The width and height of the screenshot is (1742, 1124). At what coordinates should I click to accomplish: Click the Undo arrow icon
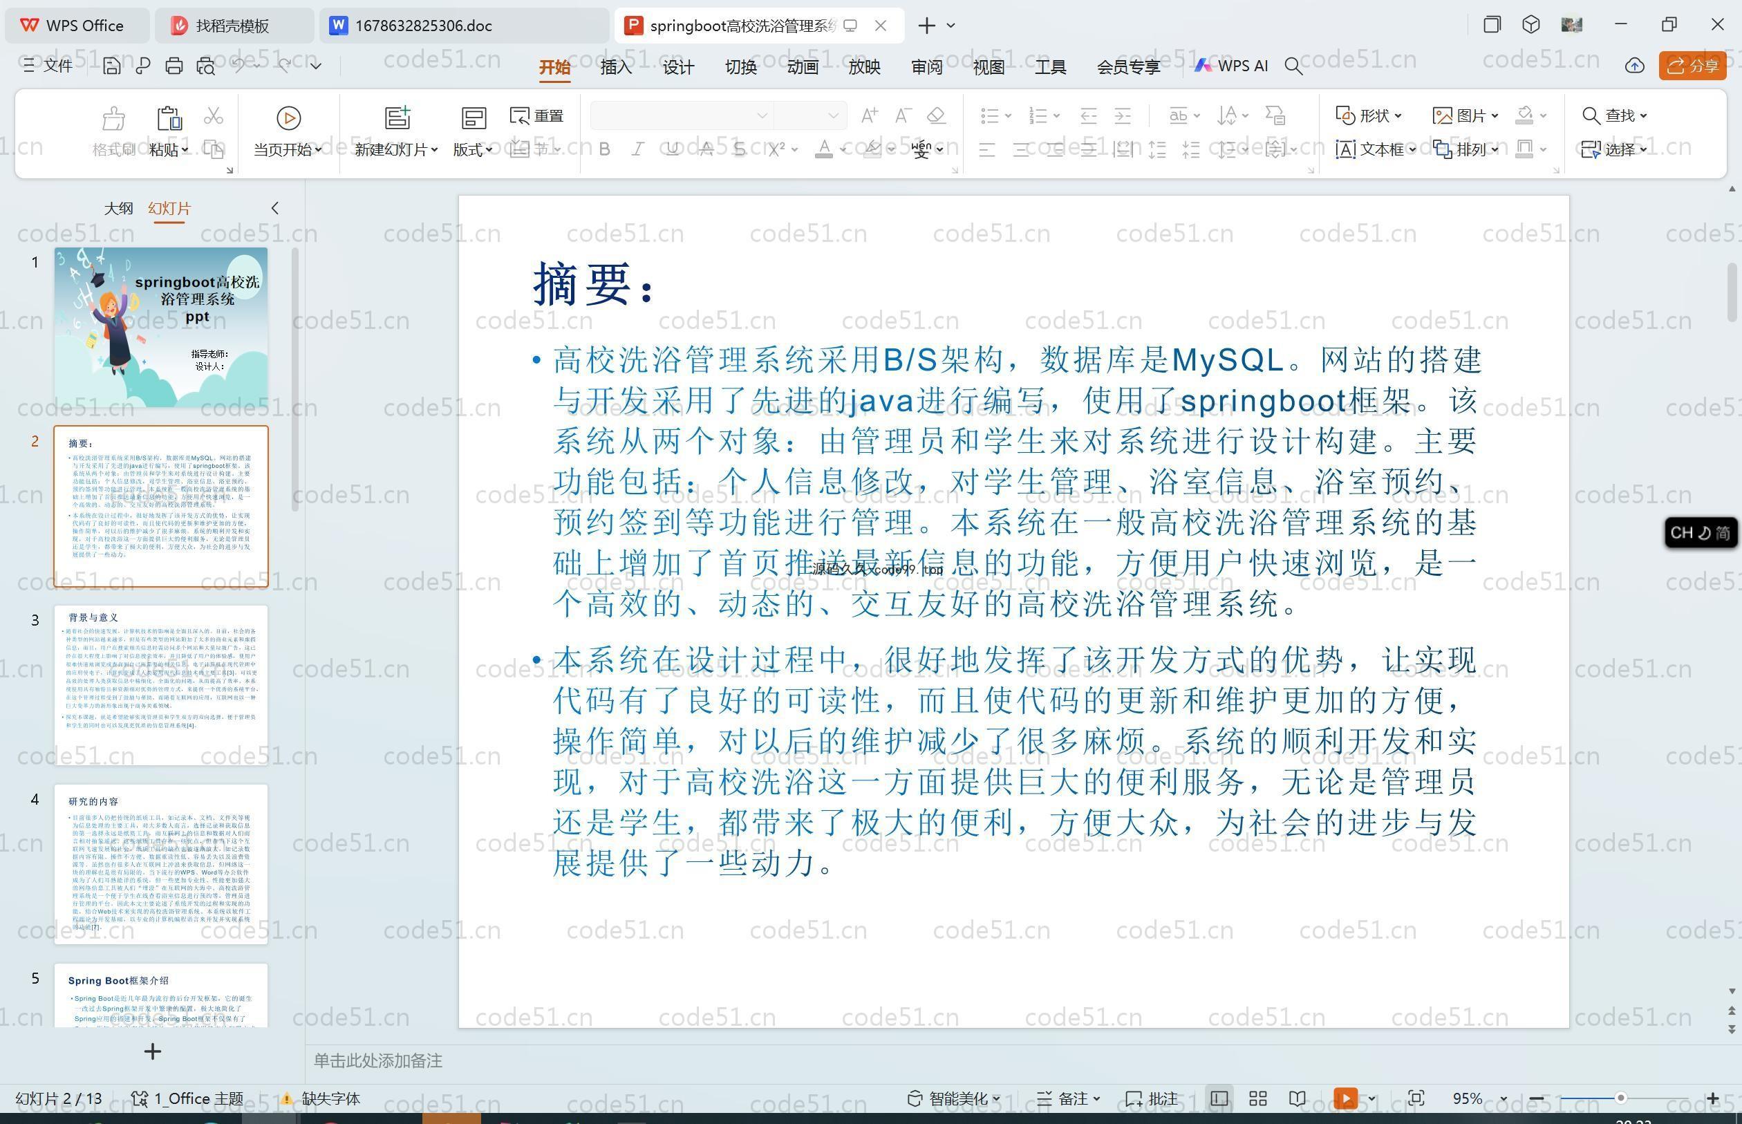[238, 65]
